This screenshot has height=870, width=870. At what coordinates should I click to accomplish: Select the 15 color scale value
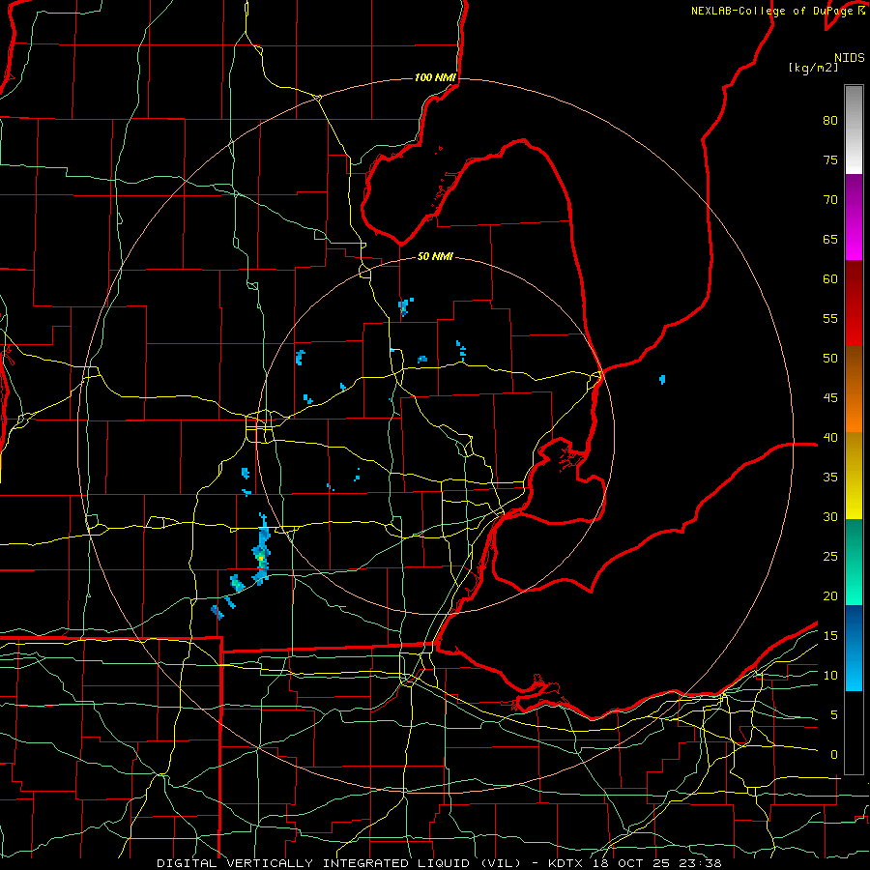(x=830, y=635)
